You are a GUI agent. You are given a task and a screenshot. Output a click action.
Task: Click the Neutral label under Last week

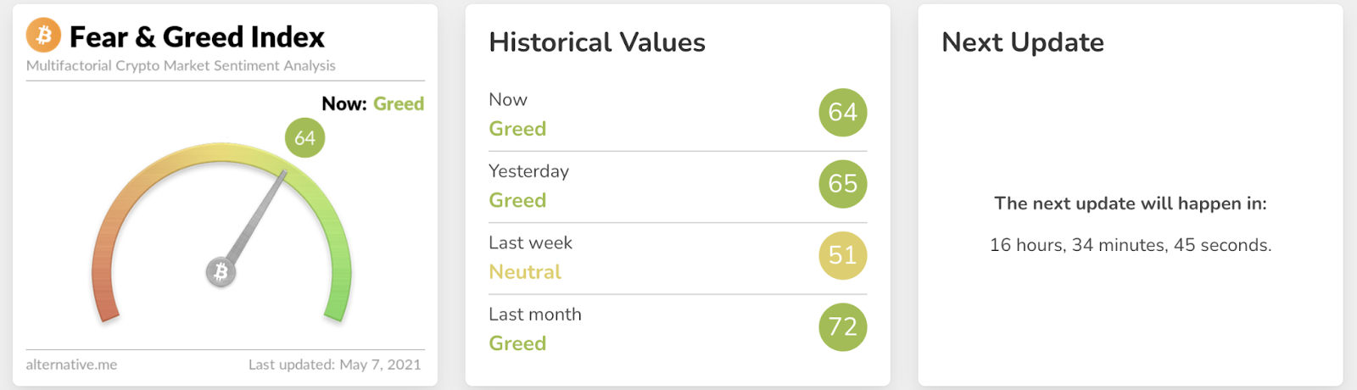(x=525, y=272)
